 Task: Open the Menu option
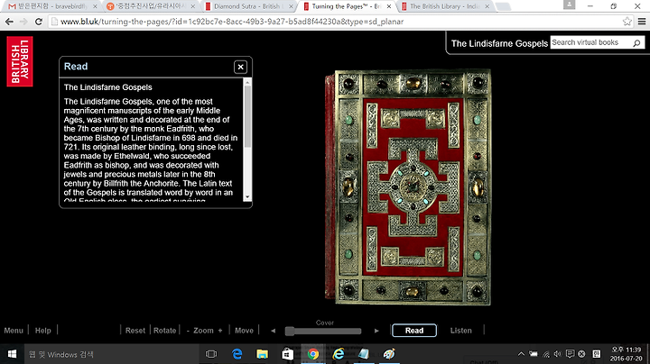point(14,331)
